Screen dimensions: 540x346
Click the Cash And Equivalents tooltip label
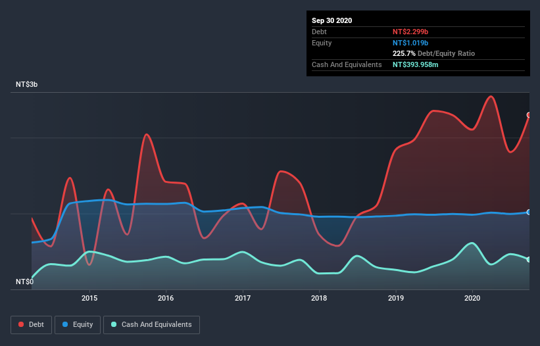(x=347, y=64)
